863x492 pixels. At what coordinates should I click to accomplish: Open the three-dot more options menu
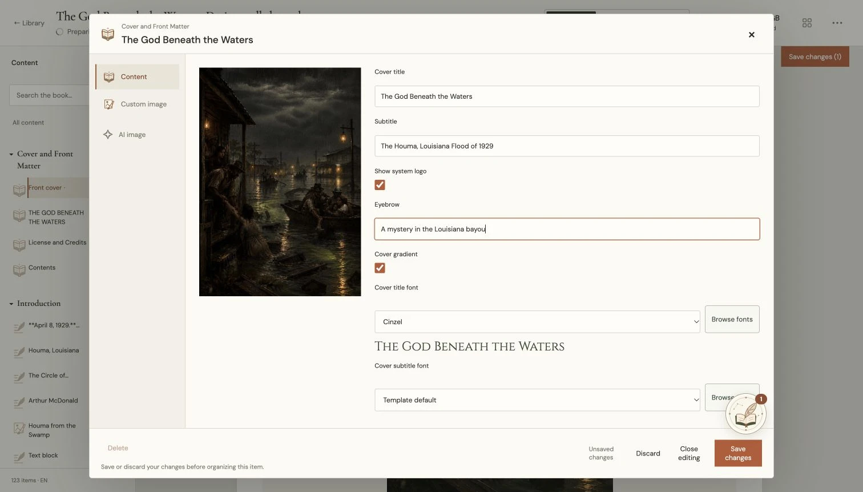pos(837,23)
